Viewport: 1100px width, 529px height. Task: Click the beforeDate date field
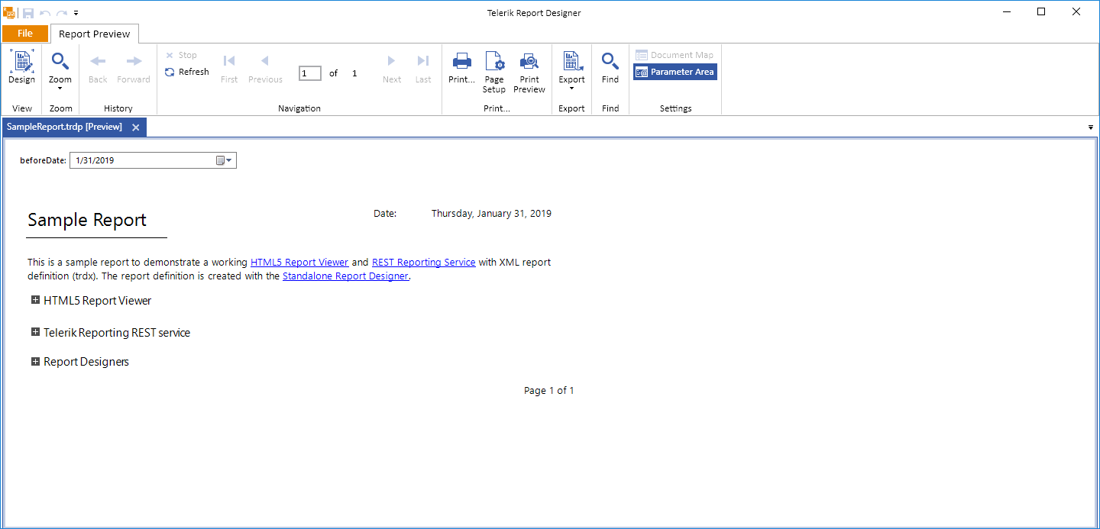[153, 160]
